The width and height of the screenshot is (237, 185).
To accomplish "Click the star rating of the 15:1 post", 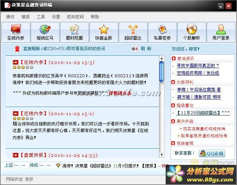I will coord(23,118).
